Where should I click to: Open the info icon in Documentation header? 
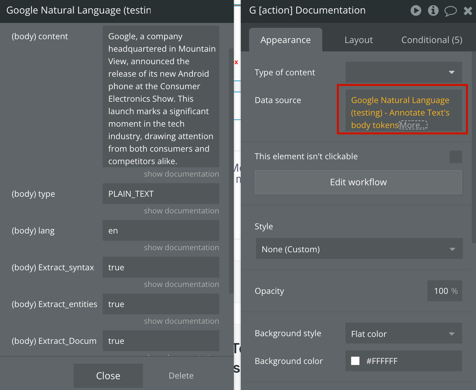(433, 11)
